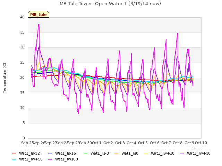Click the Oct 2 x-axis label
This screenshot has width=222, height=166.
pos(108,143)
